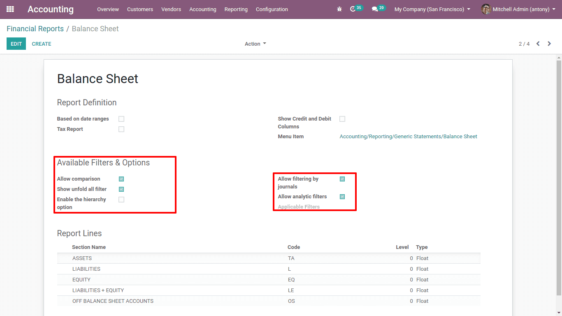Open the LIABILITIES report line
Screen dimensions: 562x316
269,269
